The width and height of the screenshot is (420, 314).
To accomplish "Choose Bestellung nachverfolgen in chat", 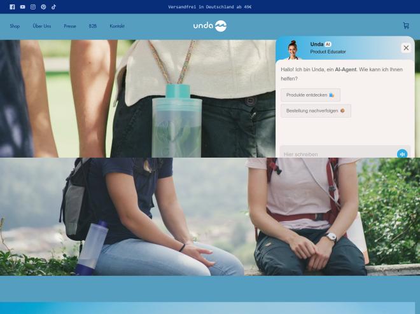I will click(316, 111).
